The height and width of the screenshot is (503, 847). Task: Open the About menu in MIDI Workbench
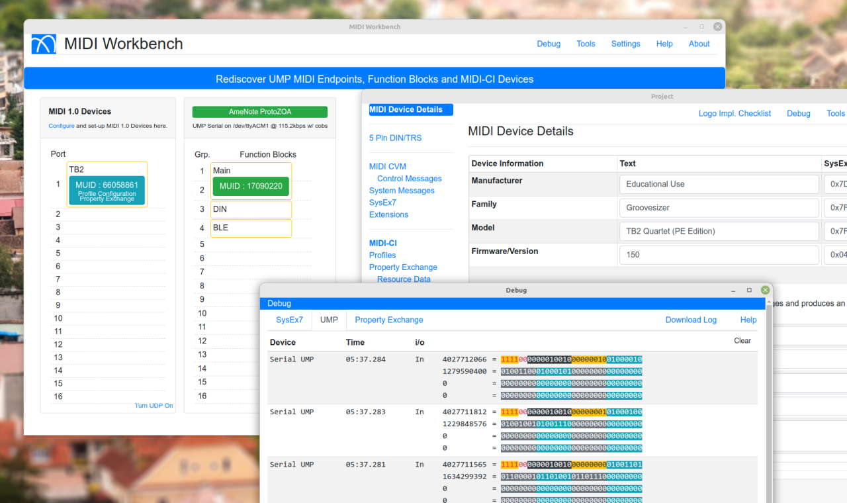pyautogui.click(x=699, y=44)
